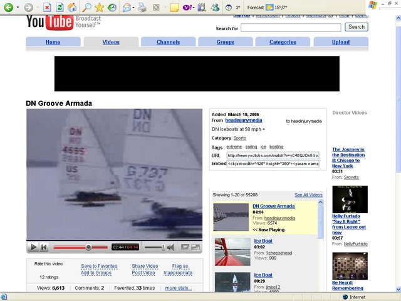
Task: Expand the Mail icon dropdown arrow
Action: pos(133,8)
